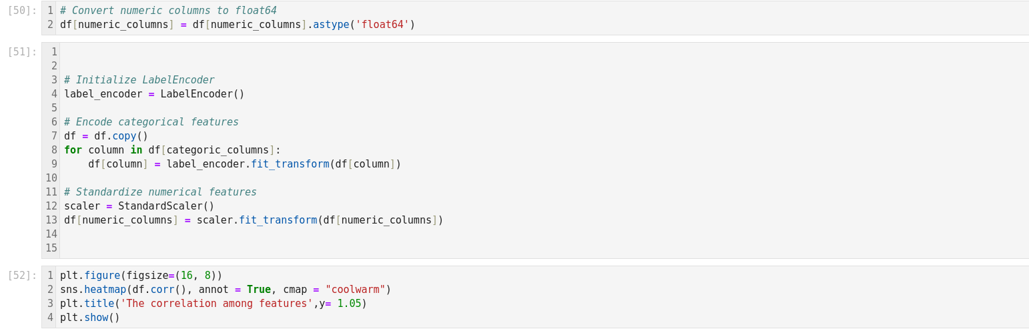The width and height of the screenshot is (1029, 333).
Task: Click the [51] cell prompt
Action: pyautogui.click(x=22, y=52)
